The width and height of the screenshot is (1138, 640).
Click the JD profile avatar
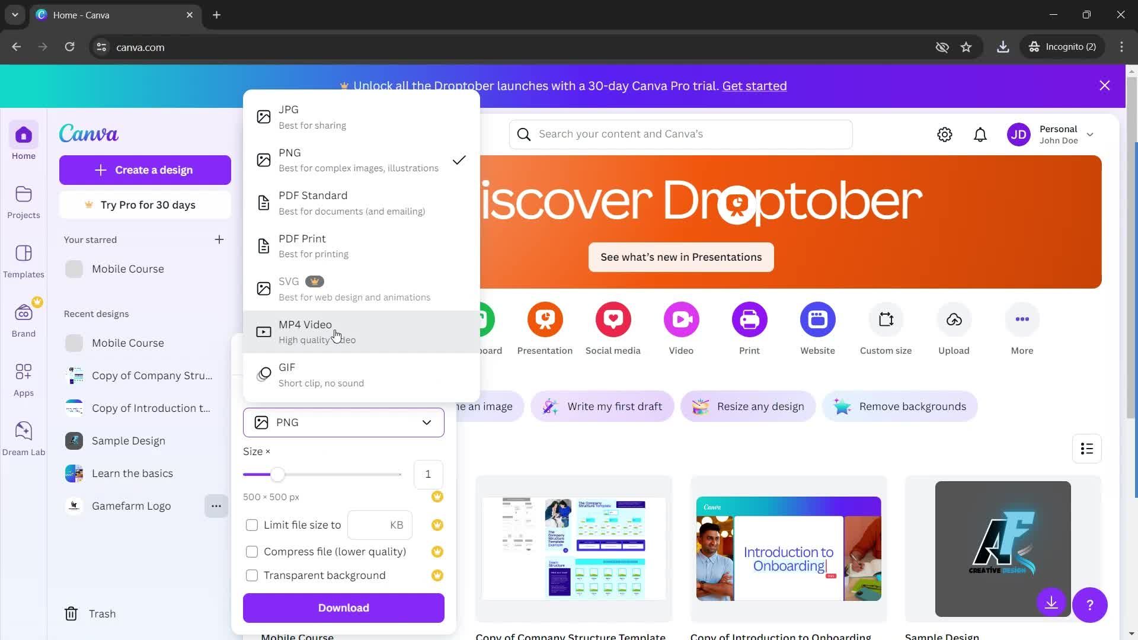[1019, 135]
